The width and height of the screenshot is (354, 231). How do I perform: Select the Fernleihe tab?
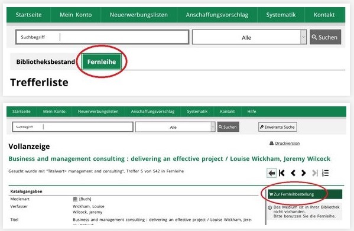[x=102, y=61]
